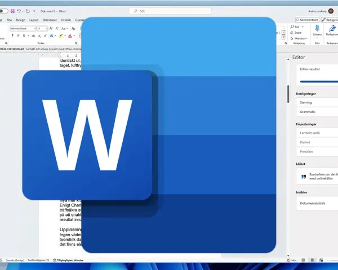Viewport: 338px width, 270px height.
Task: Open the Design ribbon tab
Action: point(20,20)
